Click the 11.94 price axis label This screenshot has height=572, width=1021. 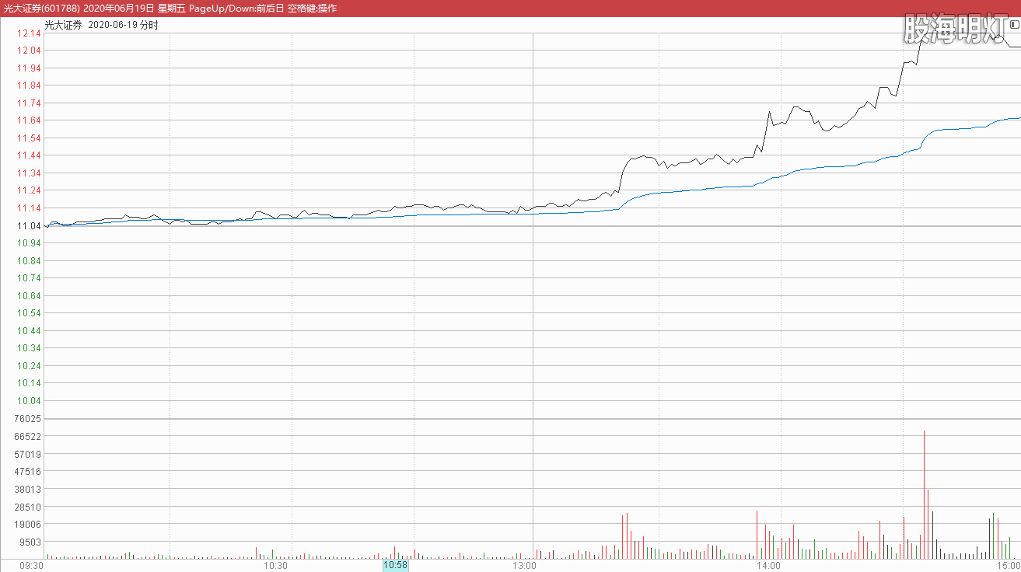coord(29,68)
